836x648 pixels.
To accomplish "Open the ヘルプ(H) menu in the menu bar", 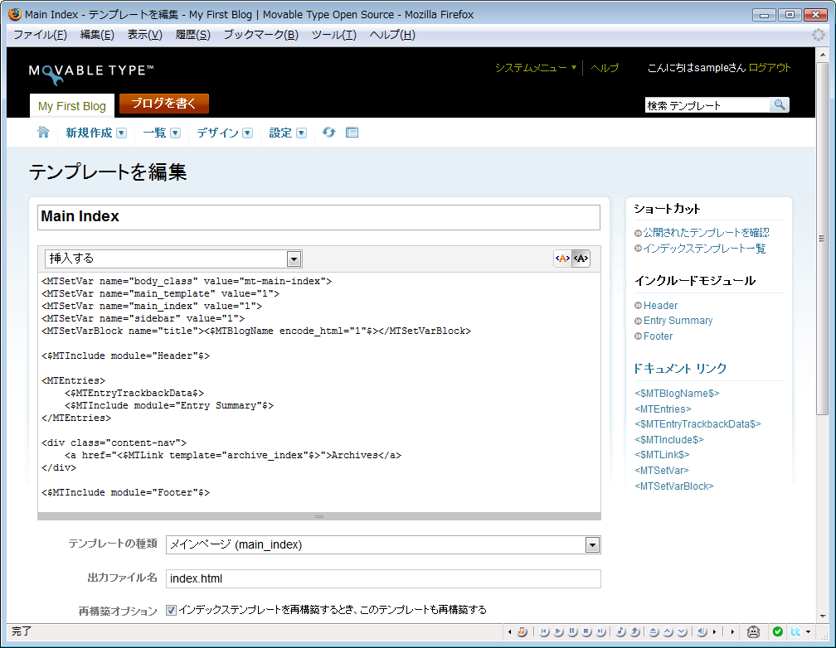I will [391, 35].
